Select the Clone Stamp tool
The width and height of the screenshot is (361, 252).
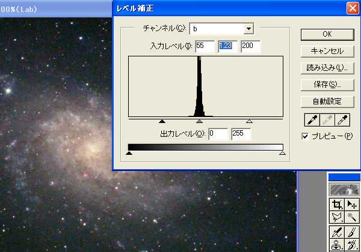point(336,245)
